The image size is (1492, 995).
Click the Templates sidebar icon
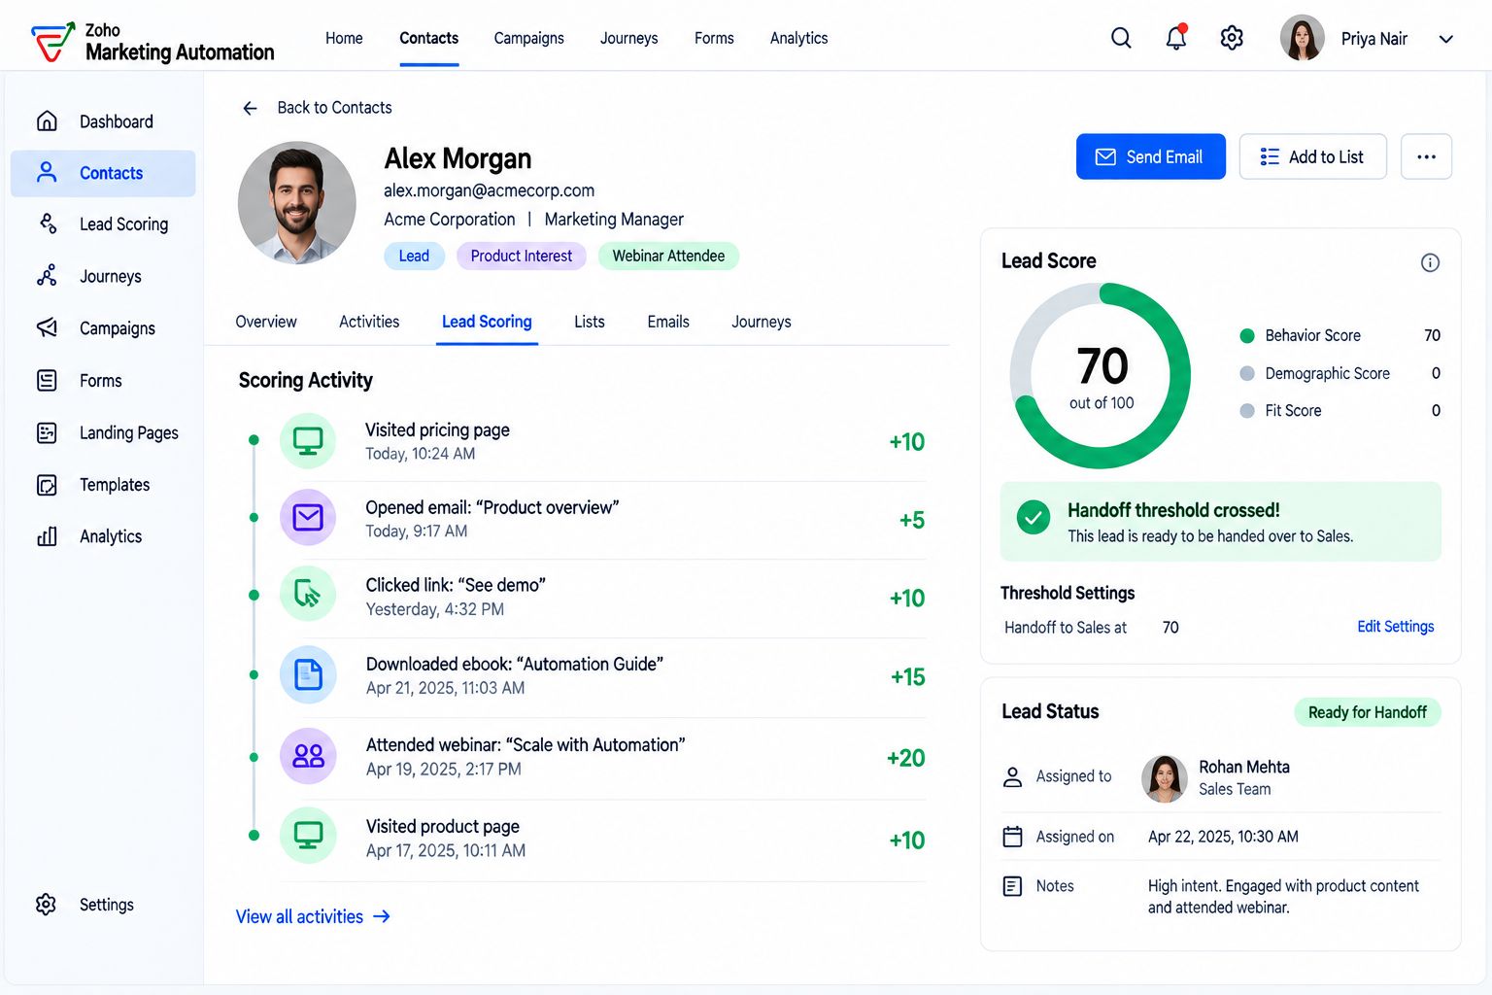[47, 485]
